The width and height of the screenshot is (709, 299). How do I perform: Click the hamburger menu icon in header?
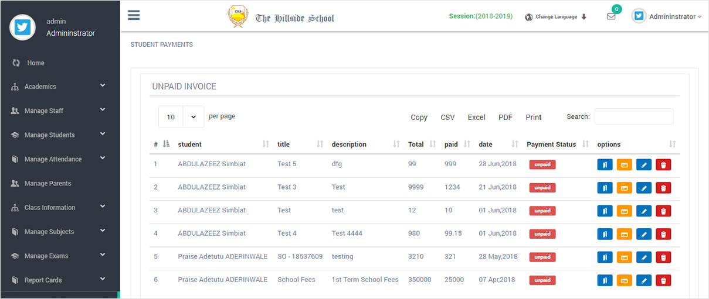(134, 15)
